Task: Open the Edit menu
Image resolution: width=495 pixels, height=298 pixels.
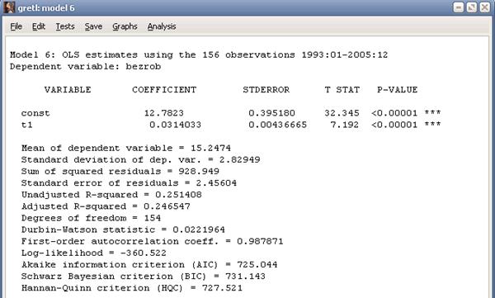Action: [x=39, y=26]
